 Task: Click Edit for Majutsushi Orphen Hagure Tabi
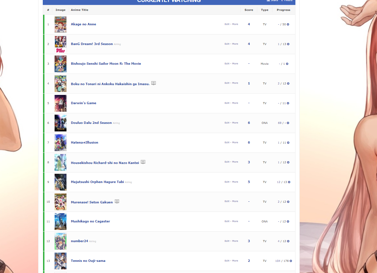click(x=227, y=182)
